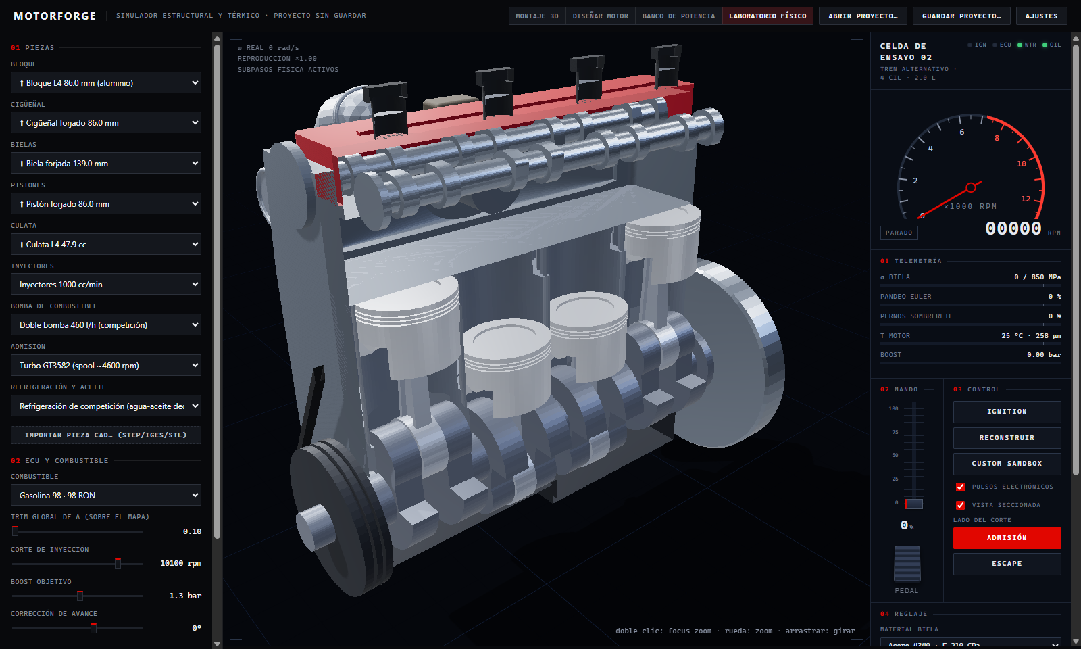Expand the Cigüeñal forjado dropdown
The height and width of the screenshot is (649, 1081).
(x=106, y=122)
